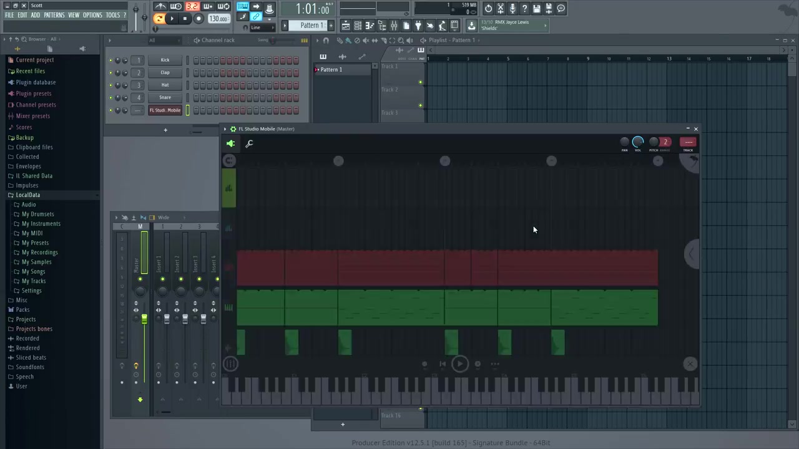Select the Clap channel button
799x449 pixels.
(165, 72)
